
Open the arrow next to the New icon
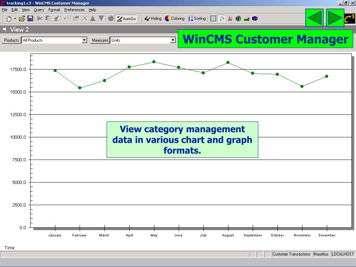pyautogui.click(x=15, y=19)
